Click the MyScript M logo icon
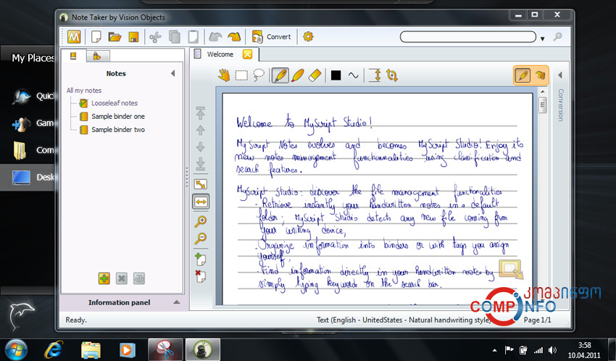Image resolution: width=616 pixels, height=361 pixels. pos(74,37)
